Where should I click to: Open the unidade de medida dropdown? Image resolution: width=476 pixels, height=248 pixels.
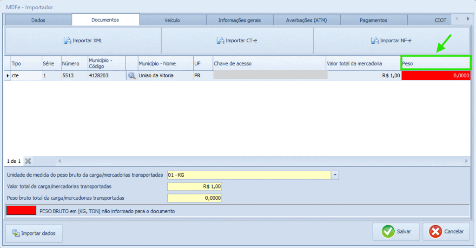335,175
